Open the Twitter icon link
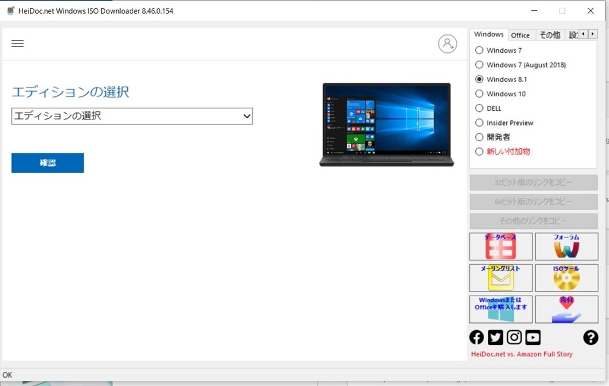Viewport: 609px width, 386px height. (495, 337)
